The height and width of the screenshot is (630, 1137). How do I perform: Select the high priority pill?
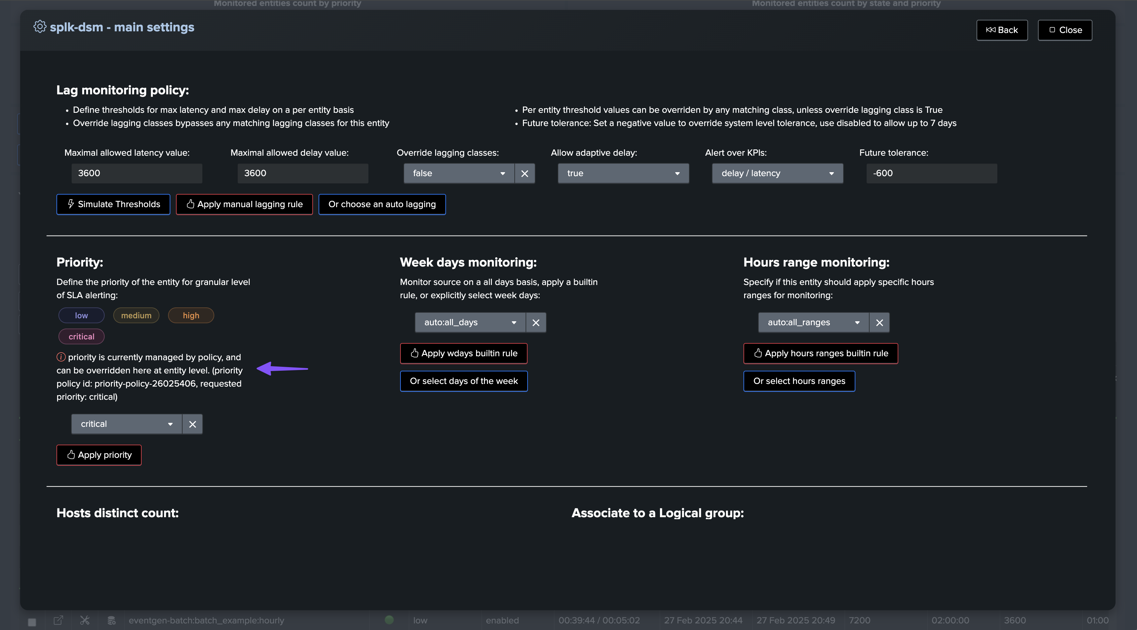point(191,316)
